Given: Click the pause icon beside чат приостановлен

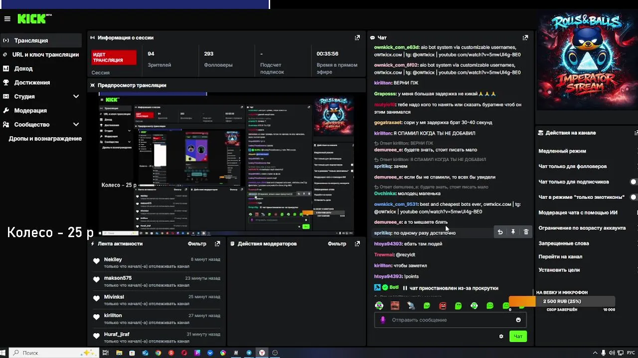Looking at the screenshot, I should (405, 288).
